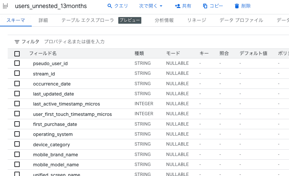Open the 次で開く dropdown menu

click(150, 6)
